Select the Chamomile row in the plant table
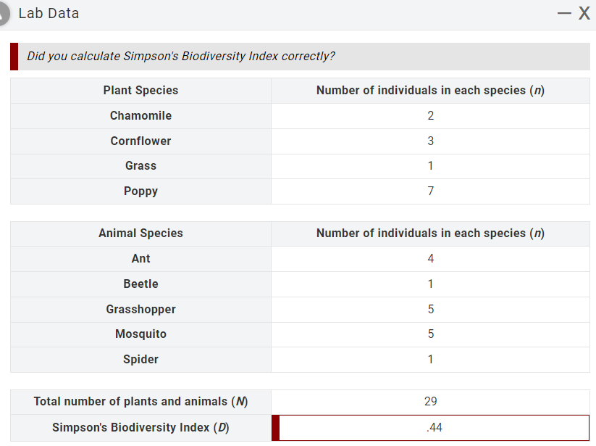The image size is (596, 446). (140, 115)
